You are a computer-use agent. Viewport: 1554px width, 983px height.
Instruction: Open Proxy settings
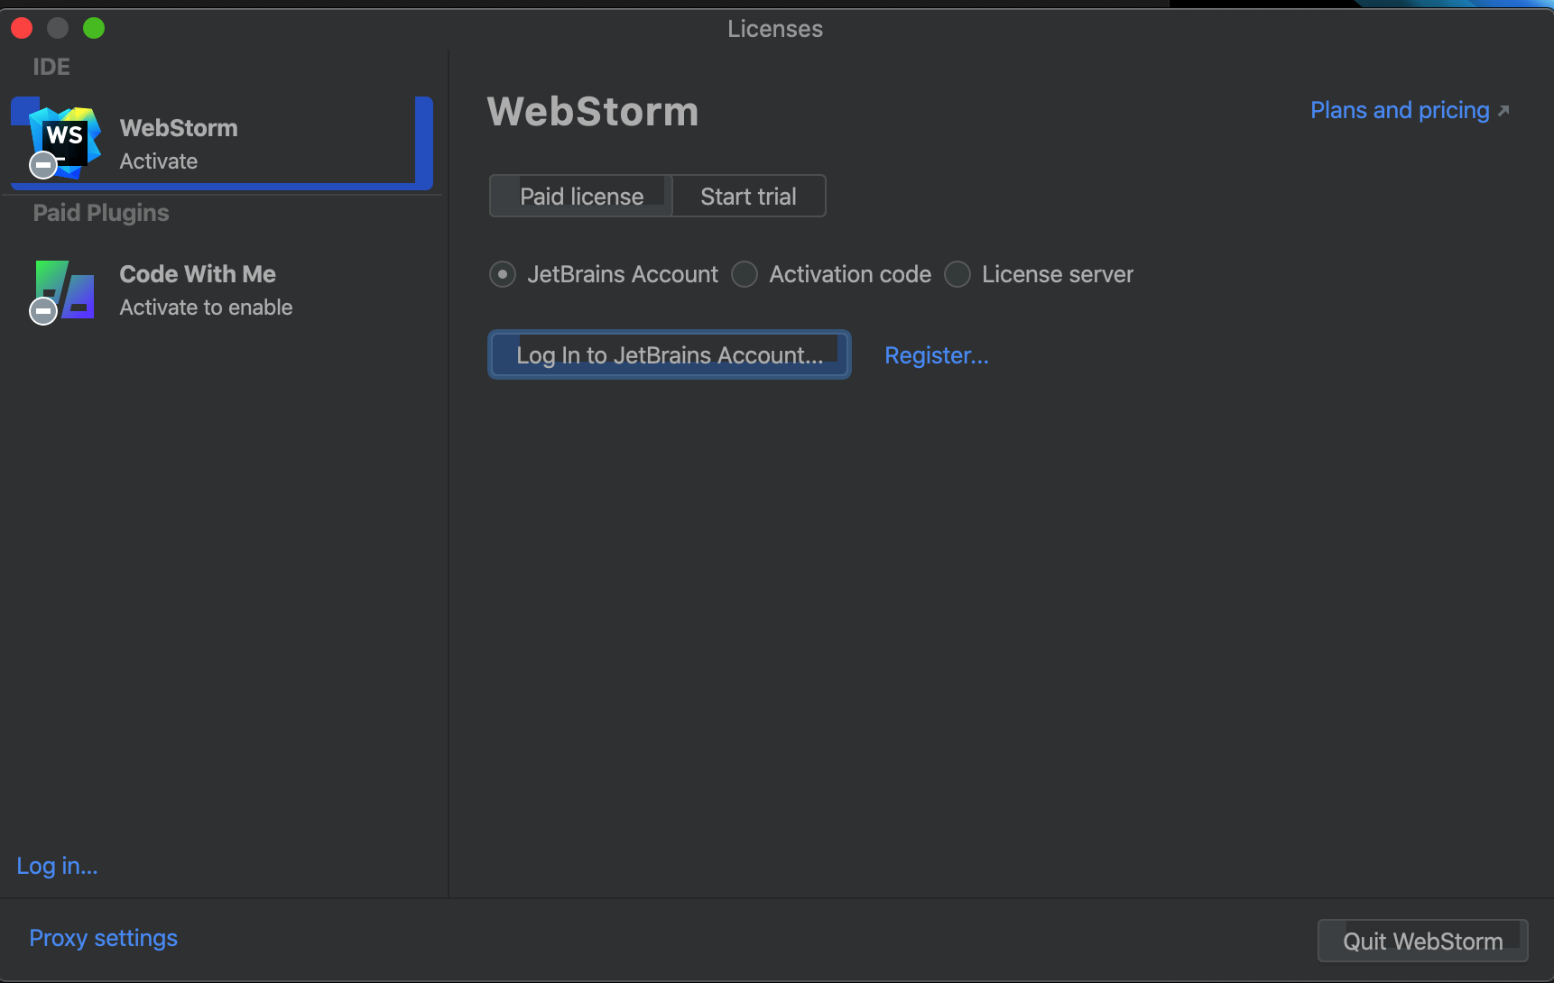point(103,938)
